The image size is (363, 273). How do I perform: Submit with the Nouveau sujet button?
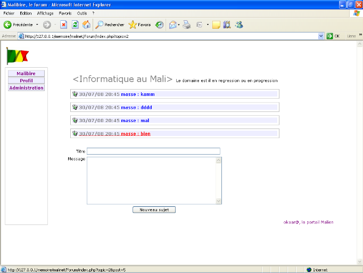coord(154,210)
